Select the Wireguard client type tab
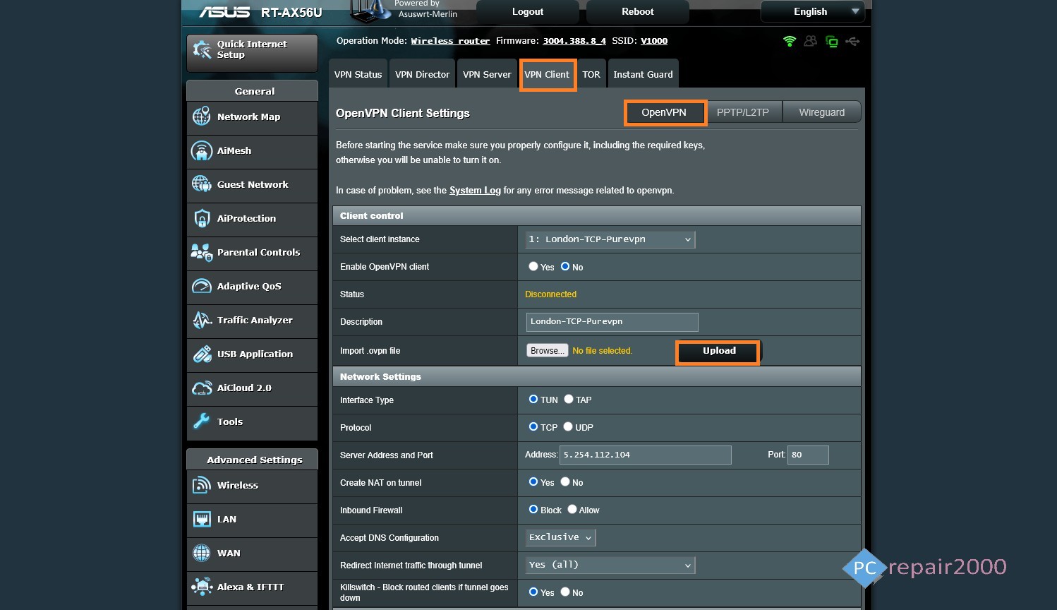 click(822, 112)
